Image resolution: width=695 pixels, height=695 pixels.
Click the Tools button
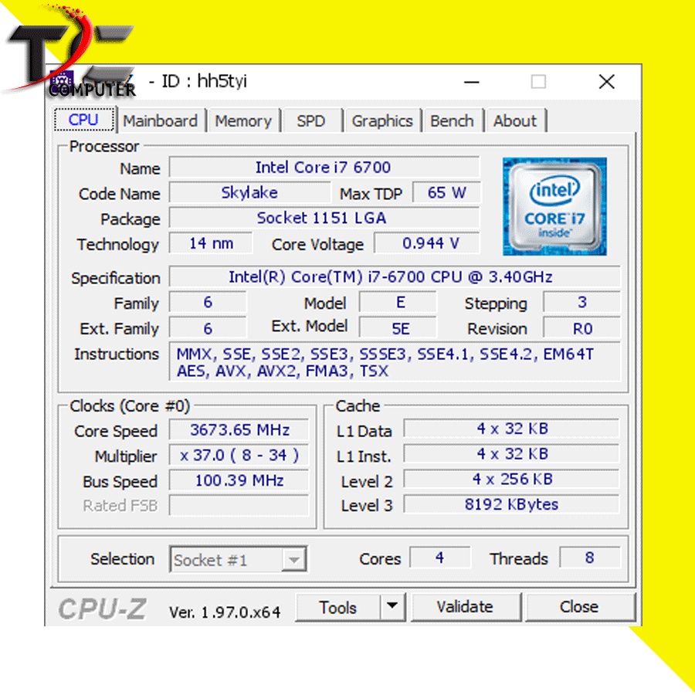pyautogui.click(x=338, y=608)
